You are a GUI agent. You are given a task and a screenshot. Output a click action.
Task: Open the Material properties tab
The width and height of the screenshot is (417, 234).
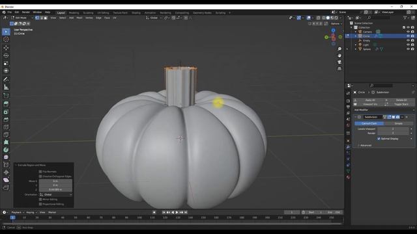pyautogui.click(x=348, y=177)
